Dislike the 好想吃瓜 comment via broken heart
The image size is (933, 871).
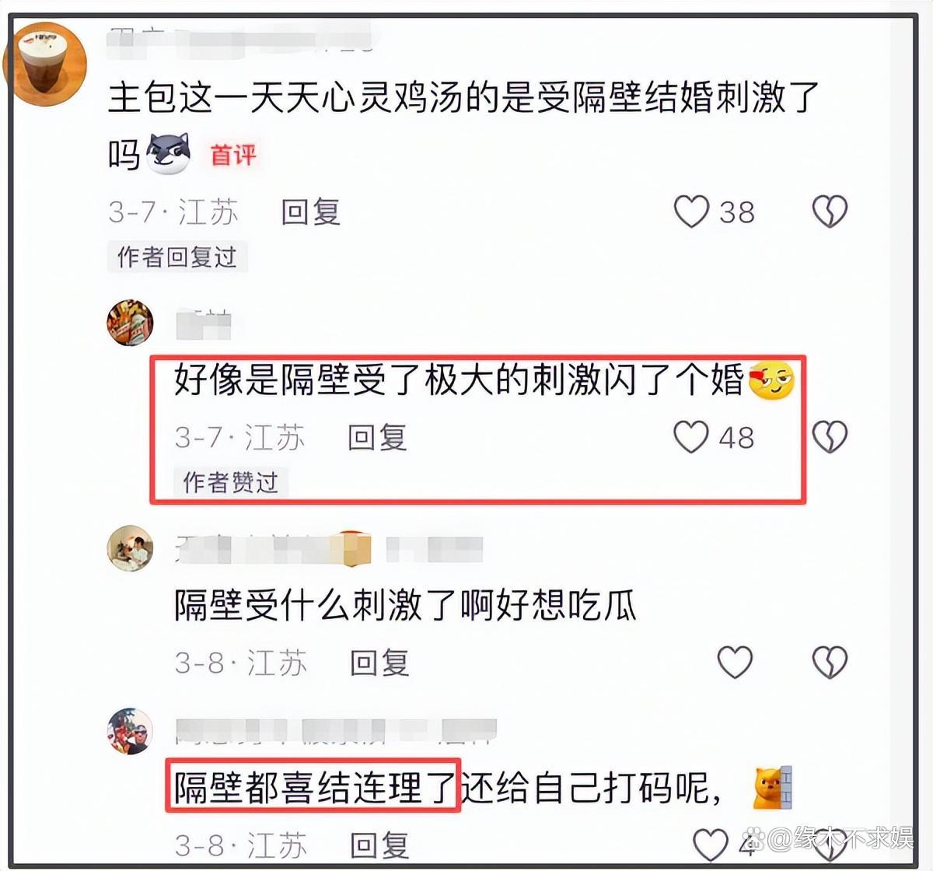(x=830, y=663)
